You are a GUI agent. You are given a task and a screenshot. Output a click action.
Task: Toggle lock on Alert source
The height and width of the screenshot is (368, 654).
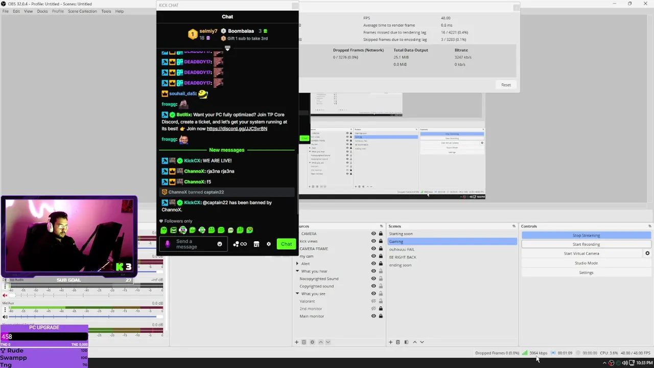(x=381, y=264)
